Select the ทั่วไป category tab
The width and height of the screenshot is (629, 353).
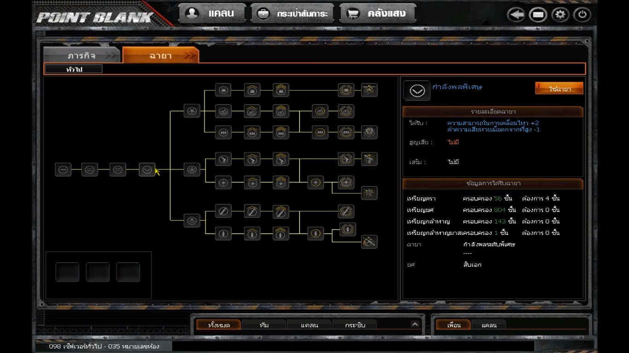[x=74, y=69]
